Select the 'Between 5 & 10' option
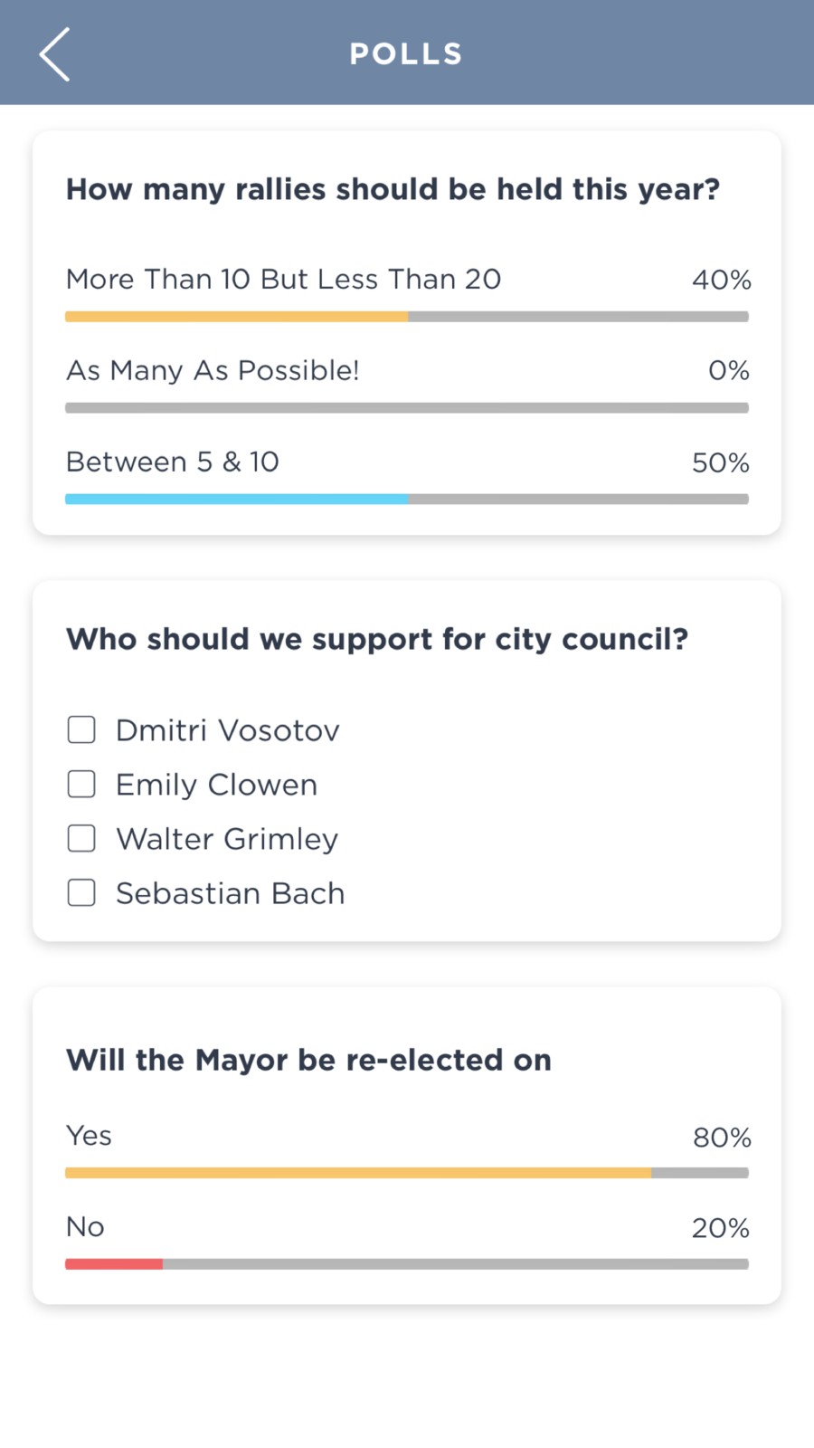This screenshot has height=1448, width=814. (173, 462)
